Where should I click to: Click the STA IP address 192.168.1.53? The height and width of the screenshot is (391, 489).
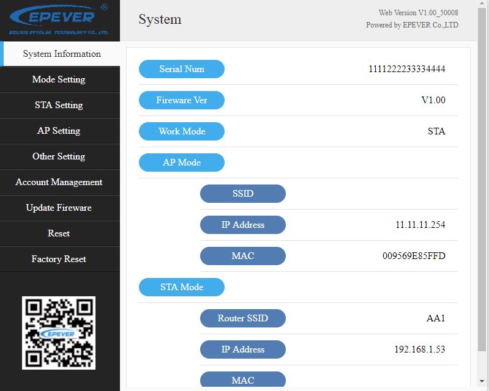(x=419, y=349)
